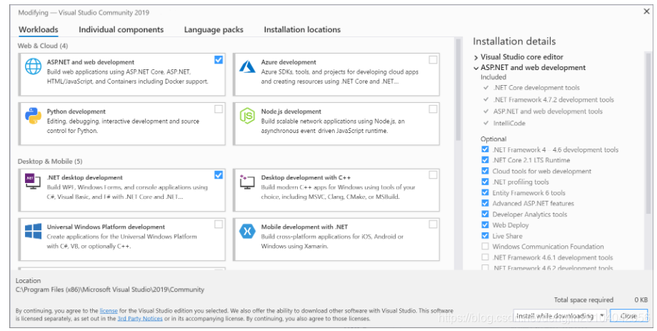Screen dimensions: 657x331
Task: Uncheck Advanced ASP.NET features option
Action: 485,203
